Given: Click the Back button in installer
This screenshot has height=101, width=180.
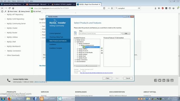Looking at the screenshot, I should (107, 78).
